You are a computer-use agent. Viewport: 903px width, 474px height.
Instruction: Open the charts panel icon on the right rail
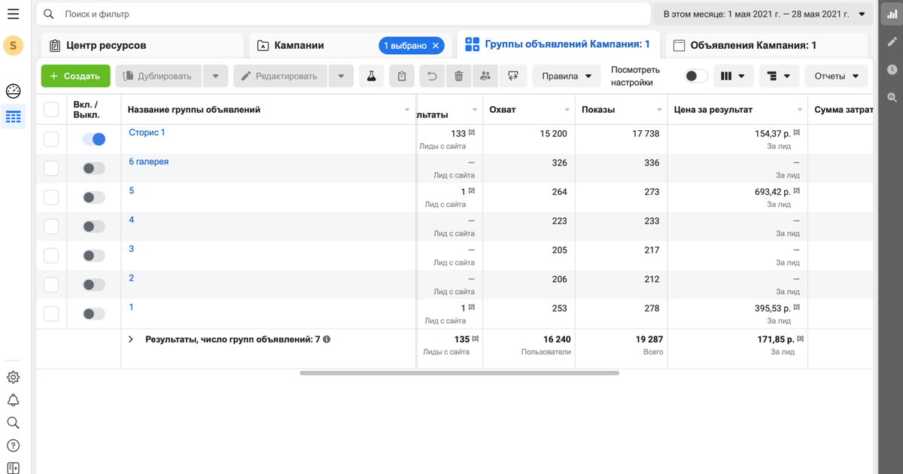point(892,14)
